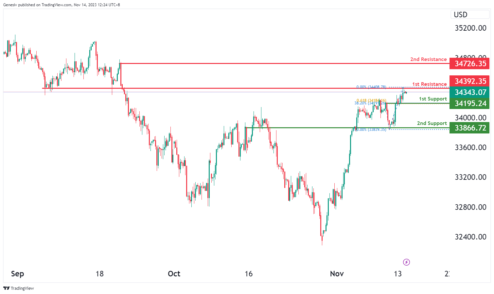This screenshot has width=494, height=294.
Task: Click the purple lightning event icon
Action: coord(406,262)
